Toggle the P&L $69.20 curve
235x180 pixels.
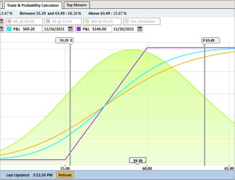24,29
